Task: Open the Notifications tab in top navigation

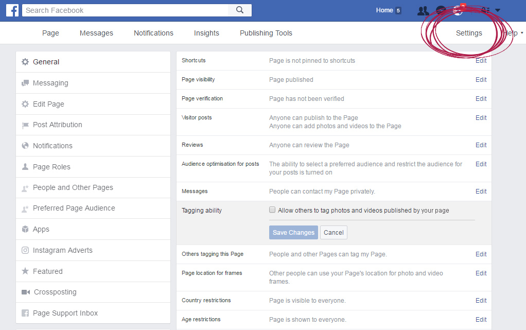Action: (154, 33)
